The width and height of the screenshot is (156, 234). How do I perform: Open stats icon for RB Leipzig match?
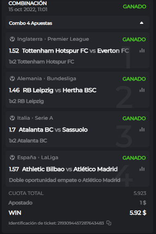pyautogui.click(x=142, y=90)
